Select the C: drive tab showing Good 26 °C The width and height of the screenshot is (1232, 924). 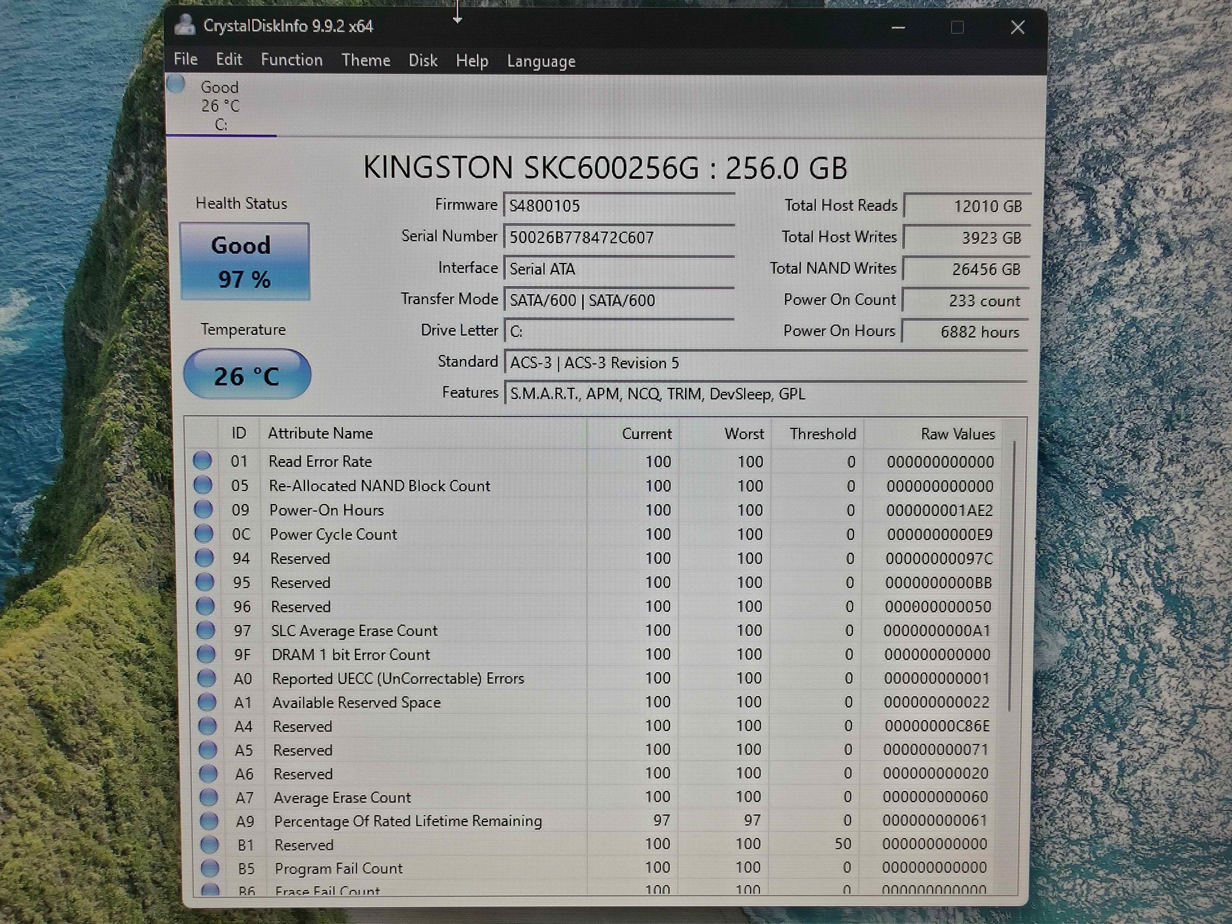click(221, 105)
